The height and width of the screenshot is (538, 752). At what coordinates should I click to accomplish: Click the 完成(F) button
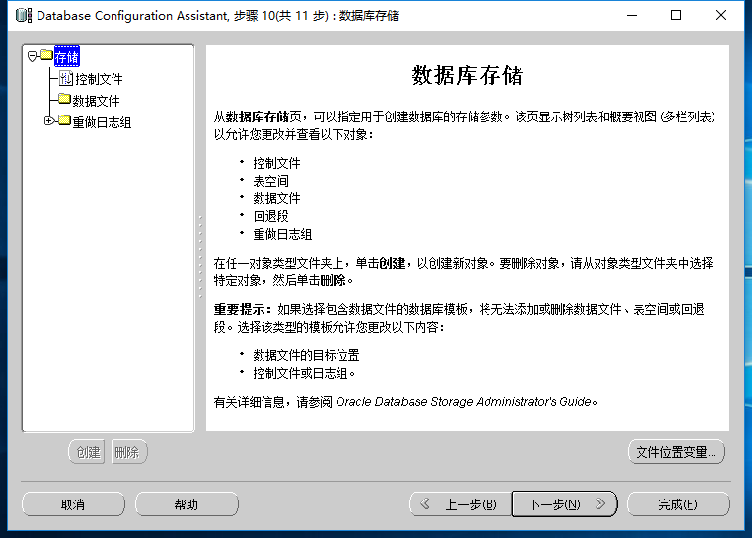[x=678, y=504]
